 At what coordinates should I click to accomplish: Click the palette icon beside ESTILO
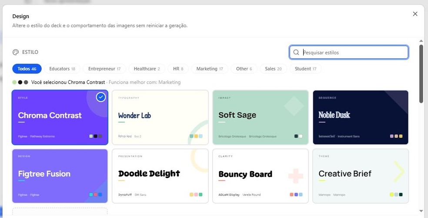16,52
